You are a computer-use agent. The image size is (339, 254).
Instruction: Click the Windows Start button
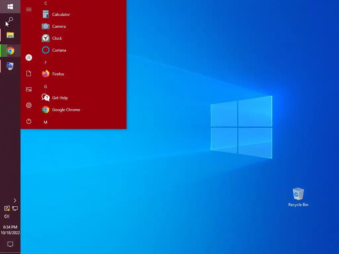click(x=10, y=7)
